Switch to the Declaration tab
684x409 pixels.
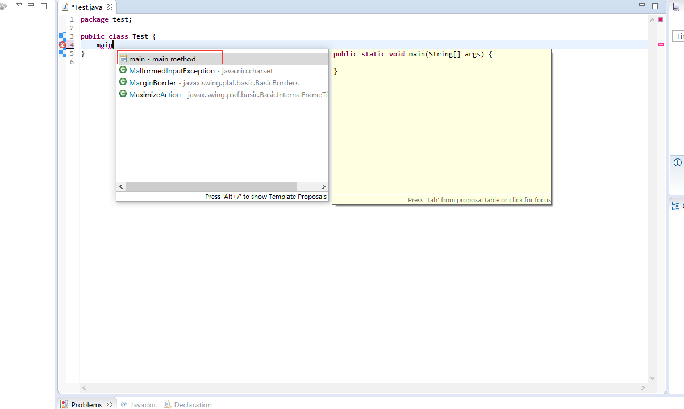tap(193, 404)
